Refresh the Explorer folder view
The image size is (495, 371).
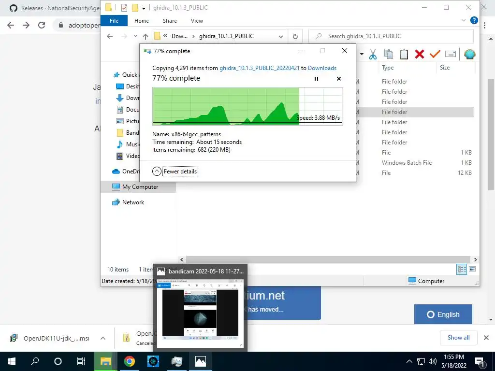coord(295,37)
